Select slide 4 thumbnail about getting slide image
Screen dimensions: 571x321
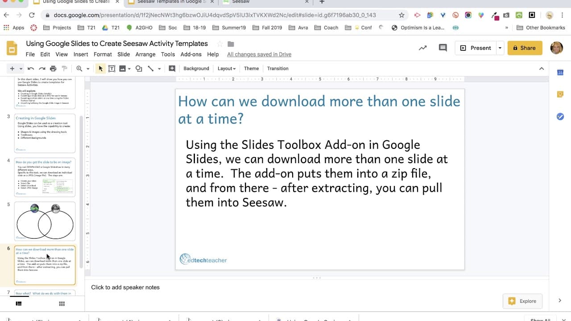click(45, 177)
